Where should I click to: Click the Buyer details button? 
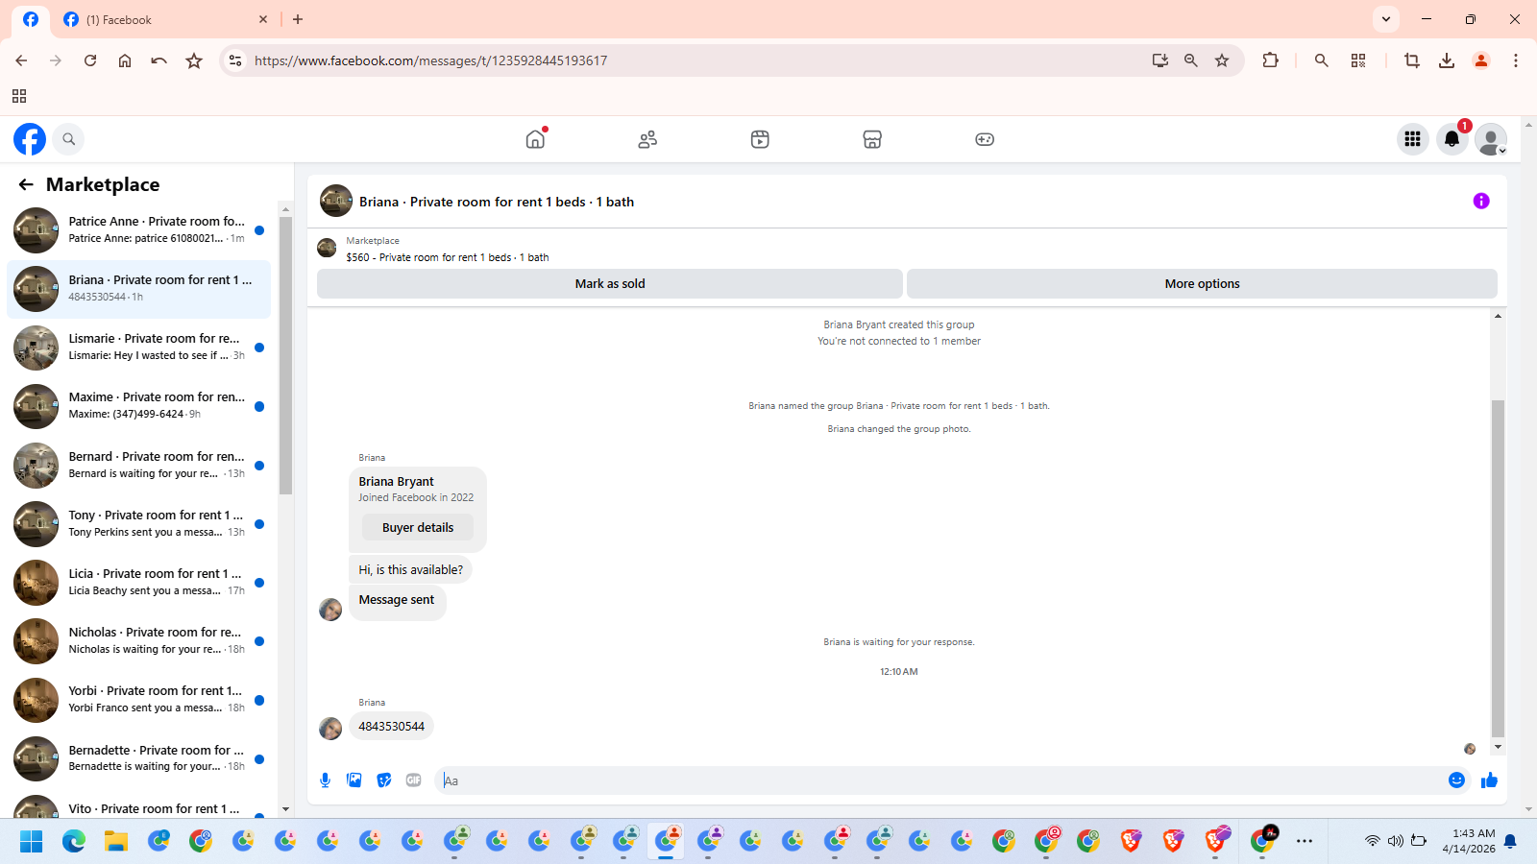pos(418,527)
